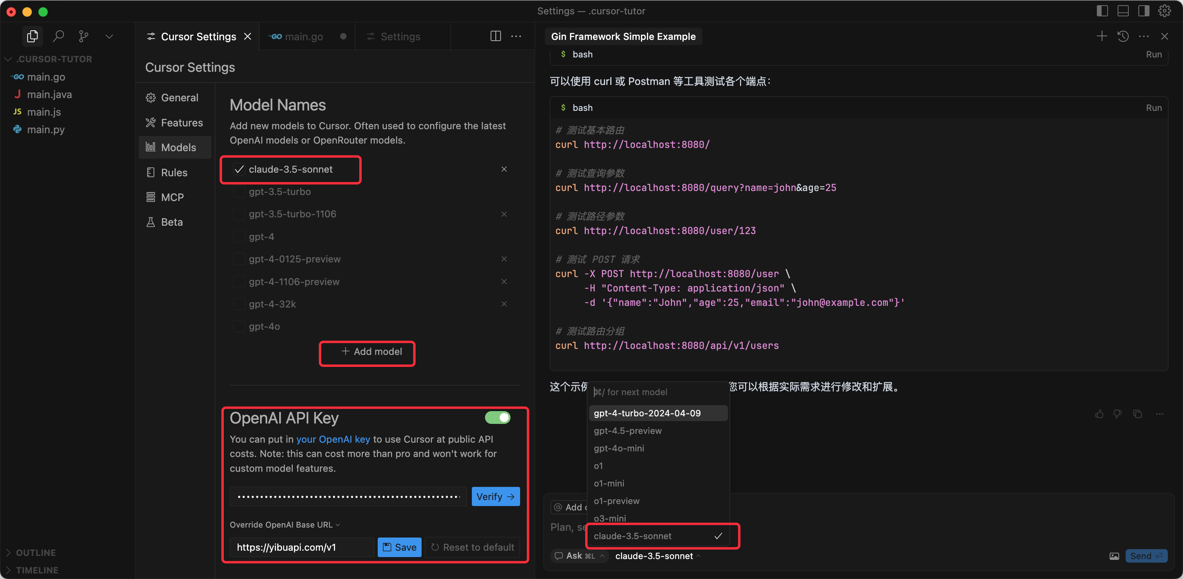This screenshot has height=579, width=1183.
Task: Click the Add model button
Action: (371, 352)
